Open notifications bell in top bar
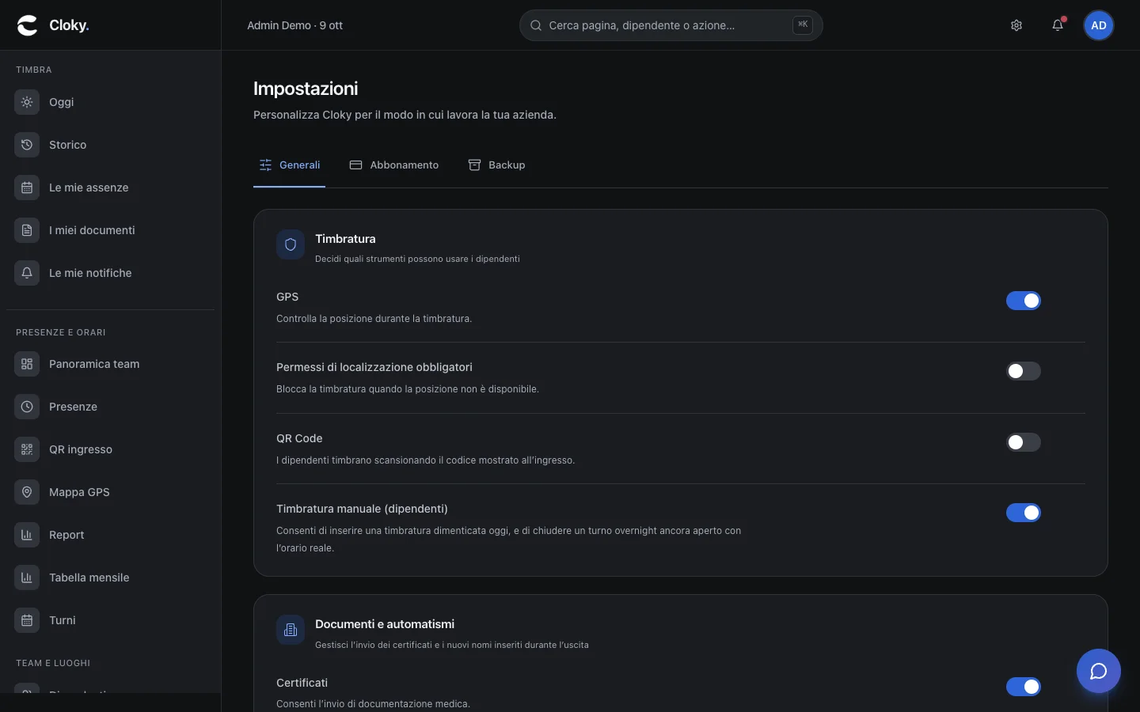This screenshot has width=1140, height=712. 1058,25
